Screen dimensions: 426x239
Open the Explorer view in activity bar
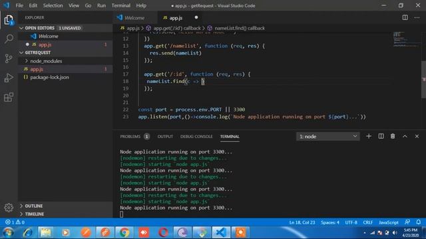[x=9, y=20]
